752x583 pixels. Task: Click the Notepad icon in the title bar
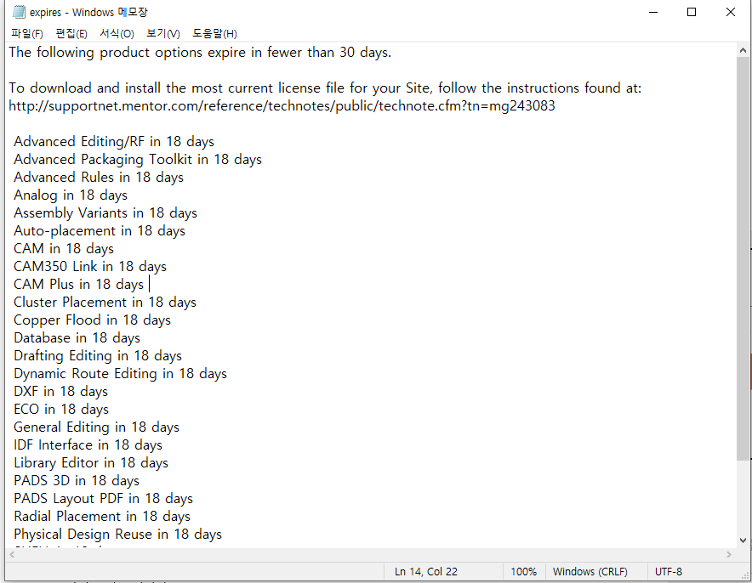coord(18,12)
